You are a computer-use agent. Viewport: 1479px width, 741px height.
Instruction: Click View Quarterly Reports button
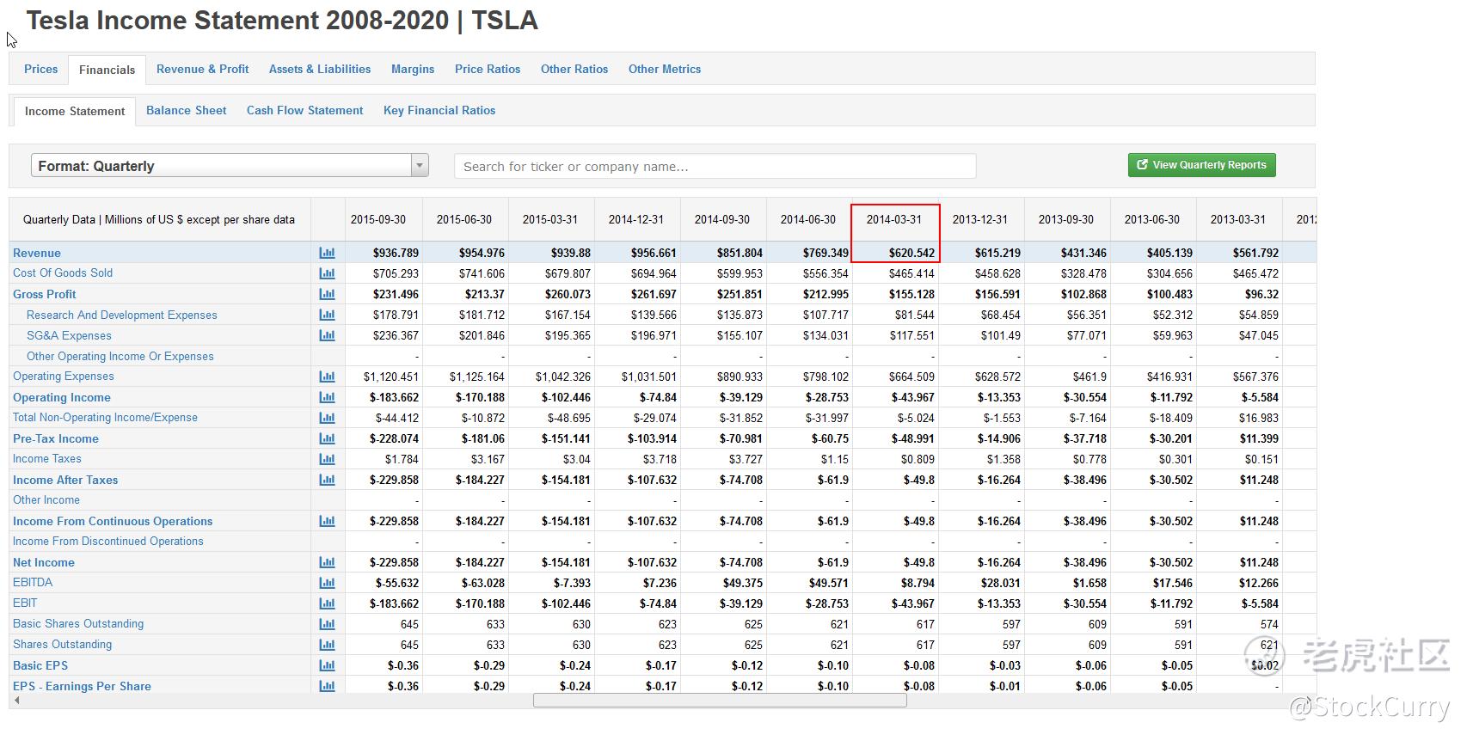[x=1201, y=165]
